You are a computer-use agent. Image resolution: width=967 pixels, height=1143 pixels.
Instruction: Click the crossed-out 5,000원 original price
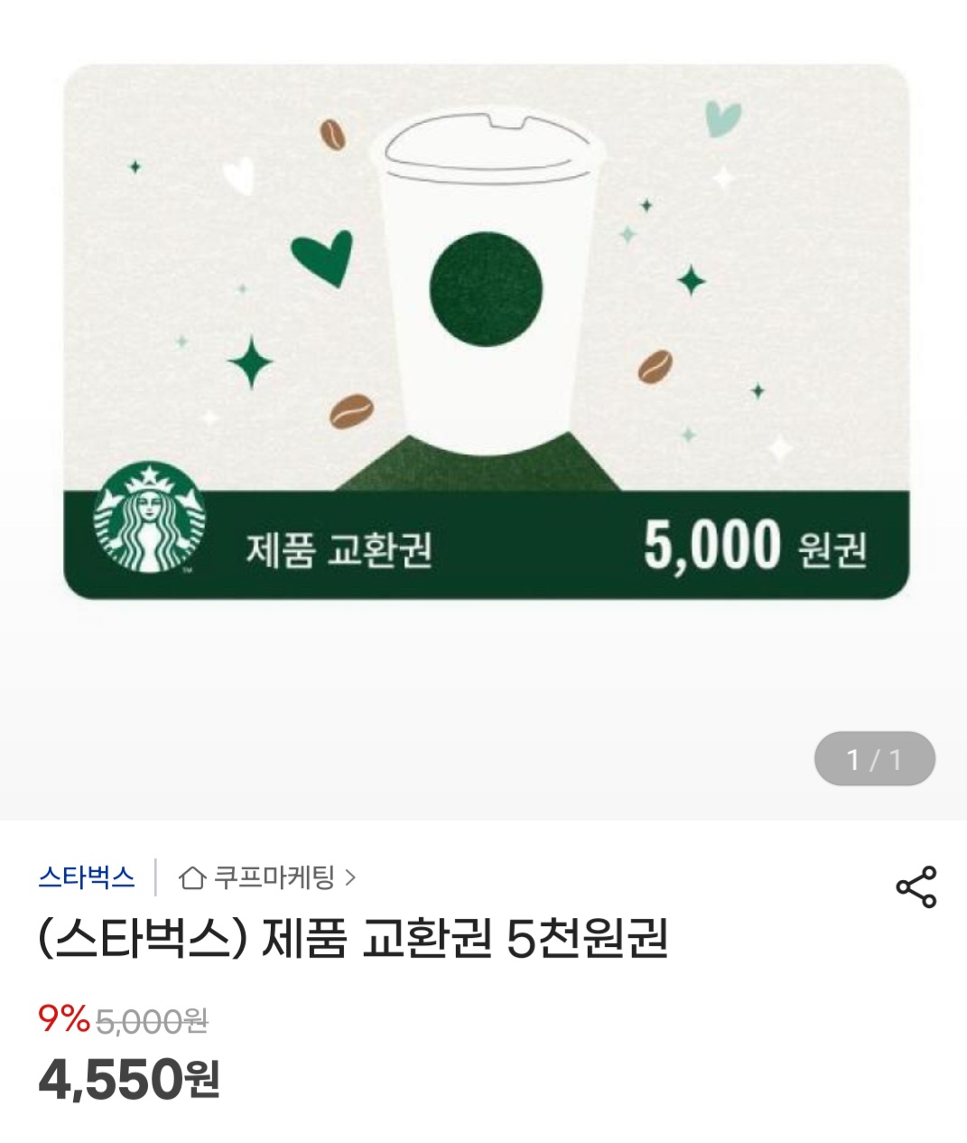tap(152, 1021)
